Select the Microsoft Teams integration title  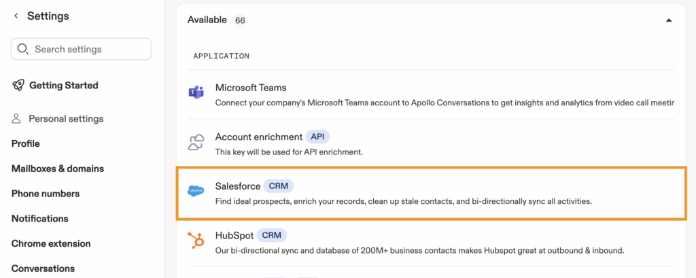pyautogui.click(x=251, y=88)
